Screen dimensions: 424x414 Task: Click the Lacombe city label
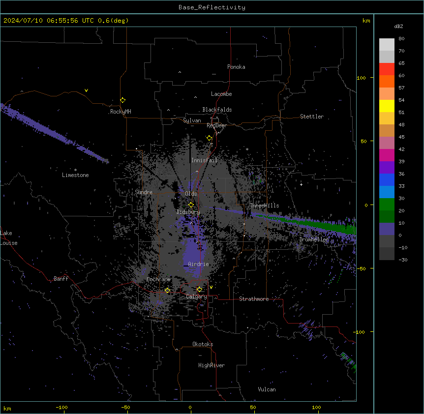(x=221, y=94)
